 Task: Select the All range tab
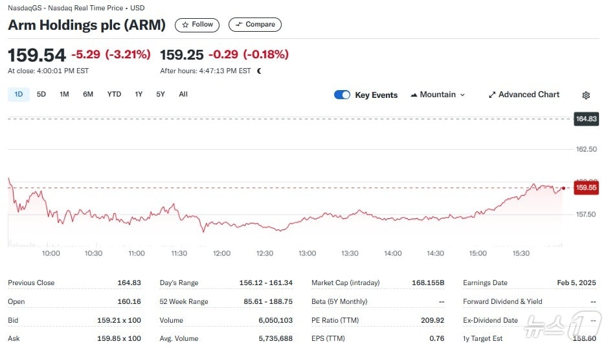click(183, 94)
